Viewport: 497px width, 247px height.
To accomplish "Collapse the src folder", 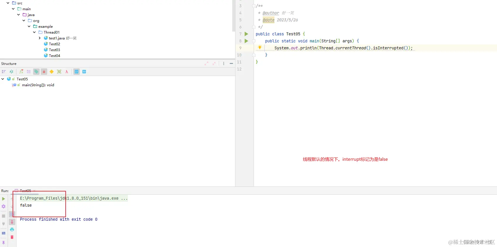I will 8,3.
